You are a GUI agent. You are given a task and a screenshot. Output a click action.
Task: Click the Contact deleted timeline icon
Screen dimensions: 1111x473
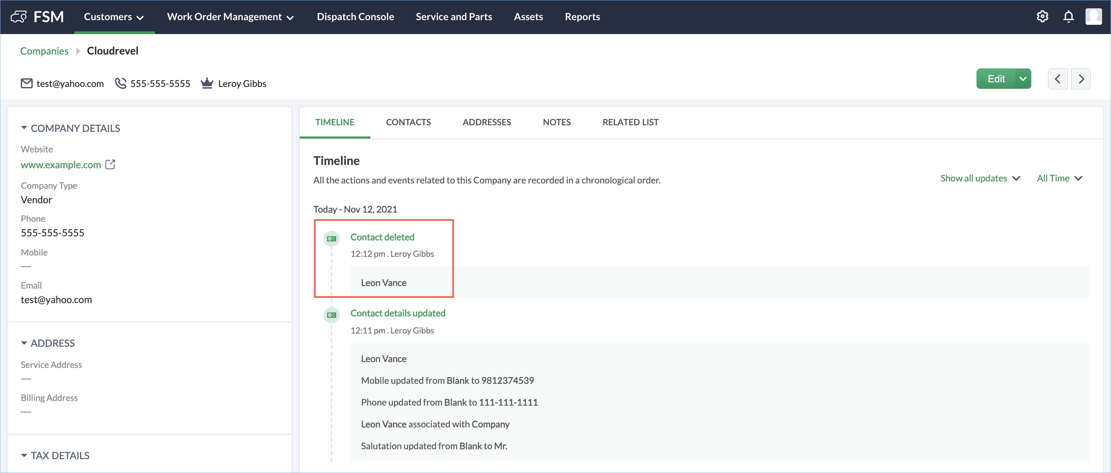[331, 239]
